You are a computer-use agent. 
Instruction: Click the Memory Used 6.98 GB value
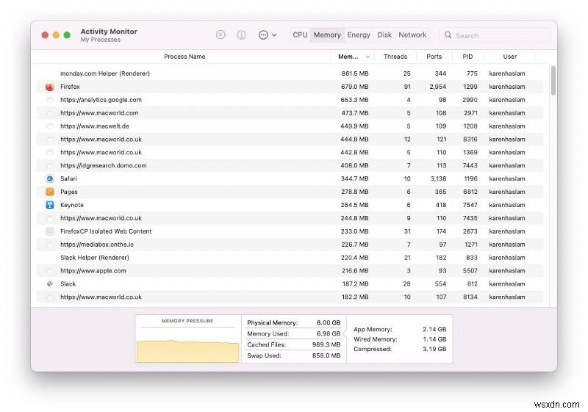[329, 333]
